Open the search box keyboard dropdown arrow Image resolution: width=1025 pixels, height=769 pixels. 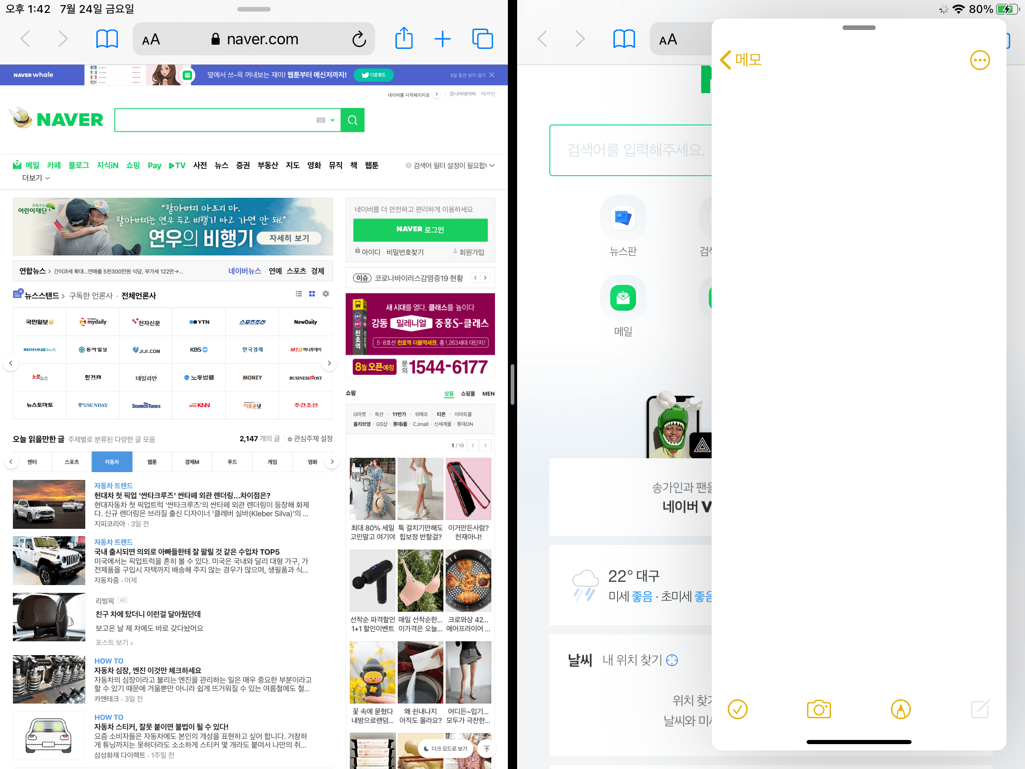click(x=332, y=120)
